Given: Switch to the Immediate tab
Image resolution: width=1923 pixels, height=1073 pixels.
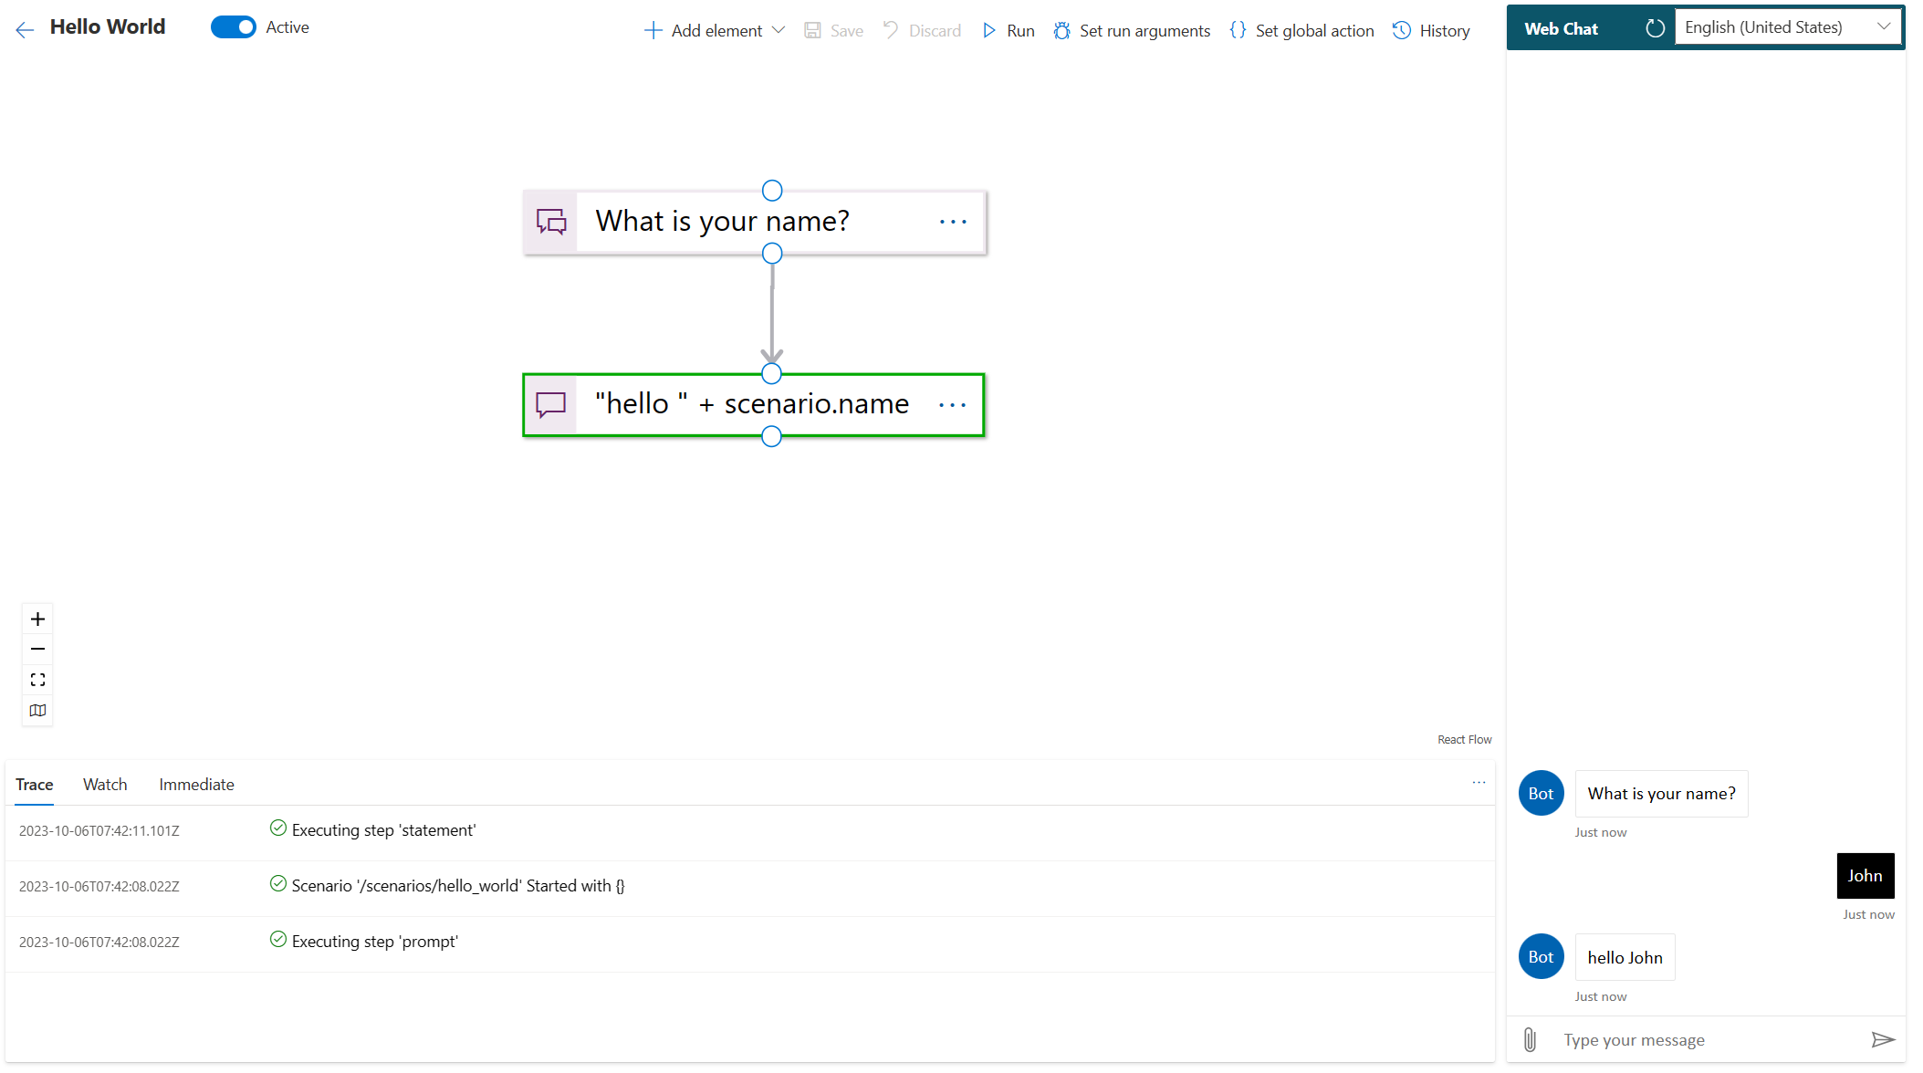Looking at the screenshot, I should 196,784.
